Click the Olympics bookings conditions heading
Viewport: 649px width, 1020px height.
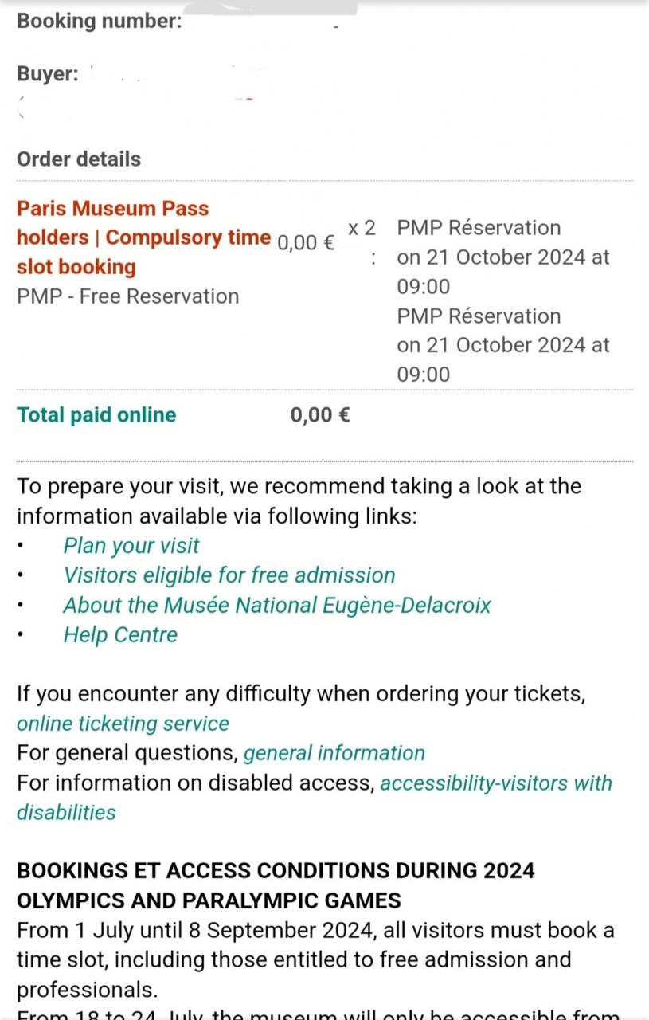[x=276, y=885]
